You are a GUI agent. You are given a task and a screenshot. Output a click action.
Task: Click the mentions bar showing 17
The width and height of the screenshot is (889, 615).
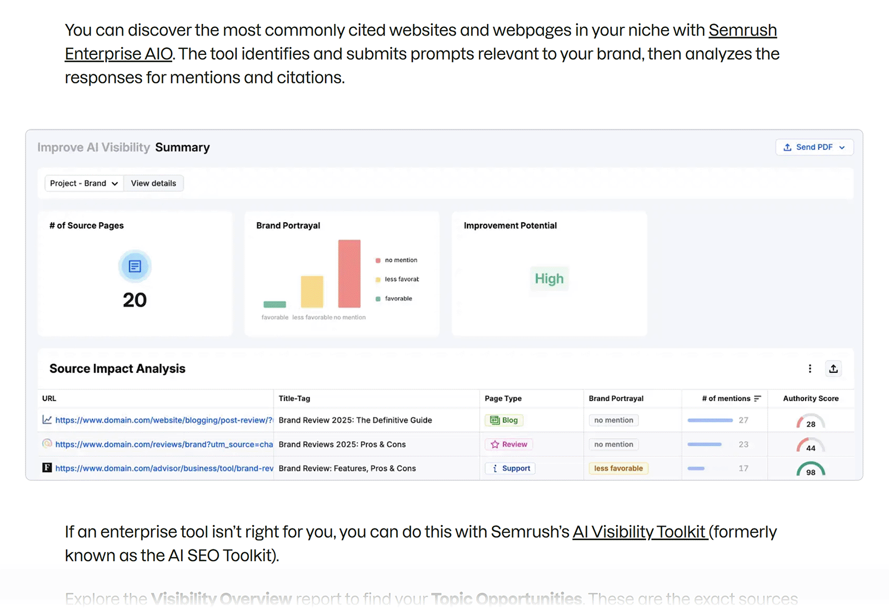coord(696,468)
